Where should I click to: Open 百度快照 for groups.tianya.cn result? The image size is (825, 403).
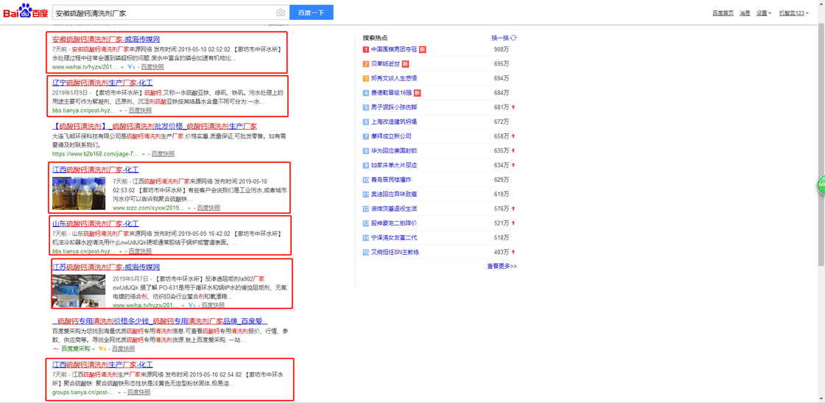point(139,392)
